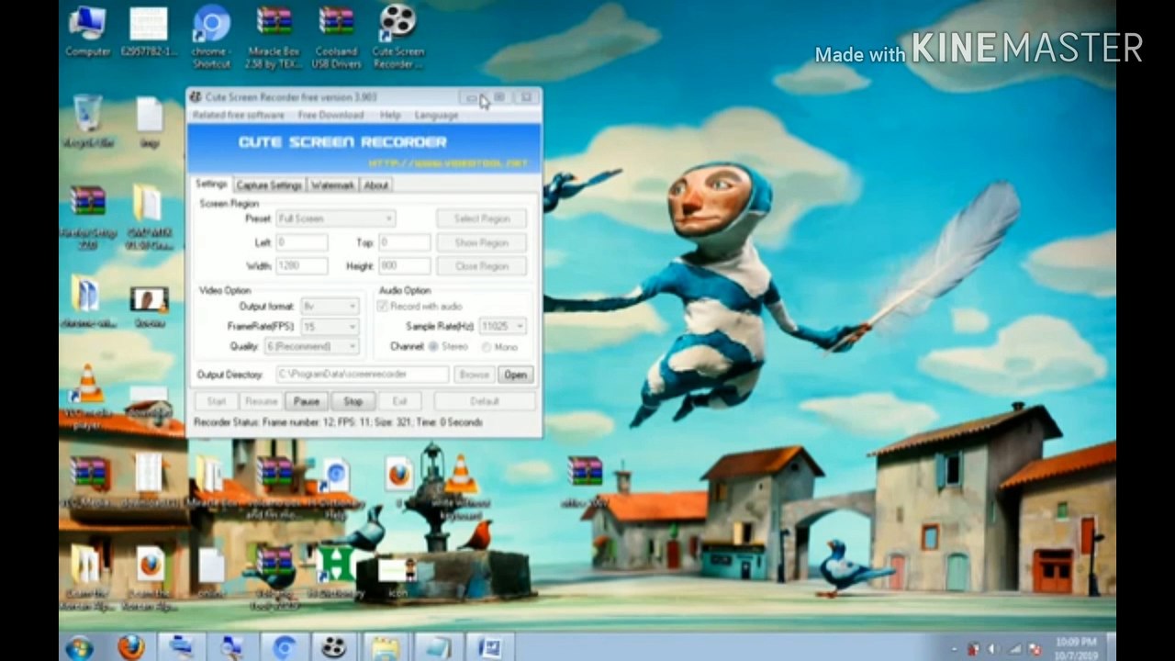The height and width of the screenshot is (661, 1175).
Task: Click the Height input field
Action: pos(404,266)
